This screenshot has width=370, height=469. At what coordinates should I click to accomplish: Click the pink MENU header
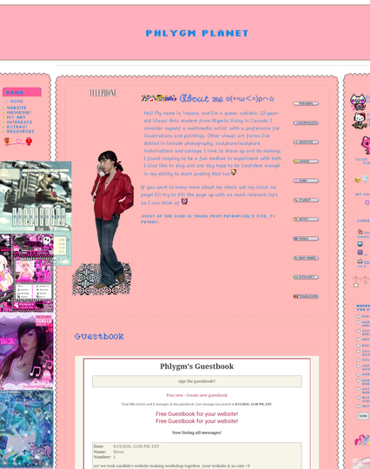coord(22,92)
